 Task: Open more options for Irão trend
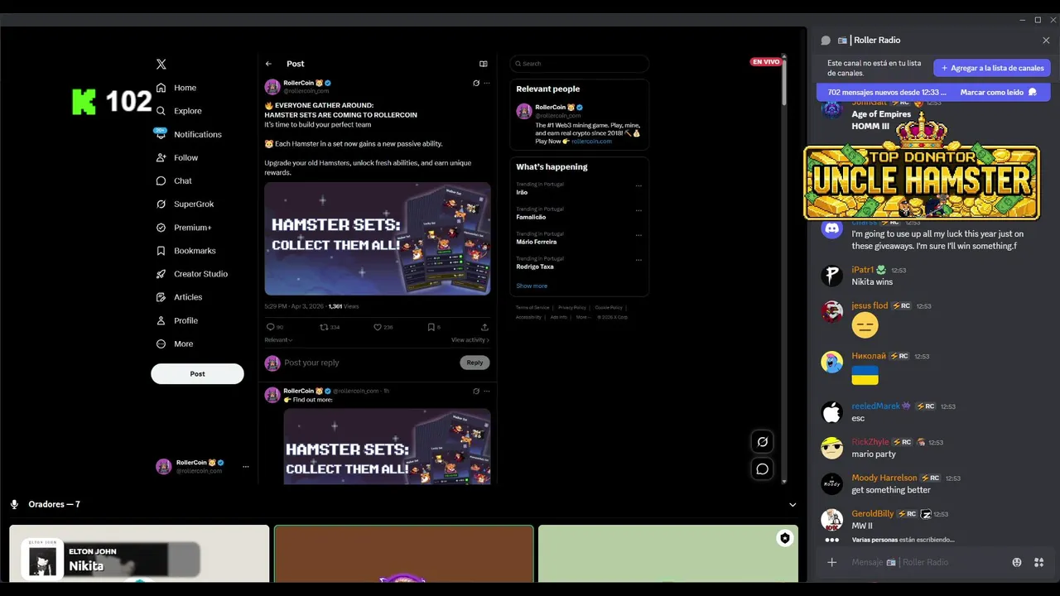tap(638, 186)
